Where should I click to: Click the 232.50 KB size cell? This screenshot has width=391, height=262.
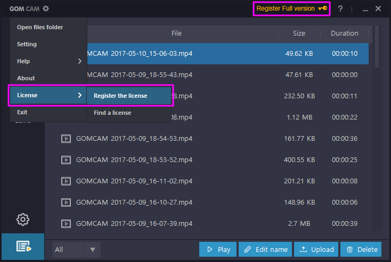(299, 96)
